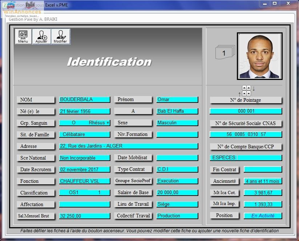The height and width of the screenshot is (241, 299).
Task: Click the NOM field containing BOUDERBALA
Action: pos(85,100)
